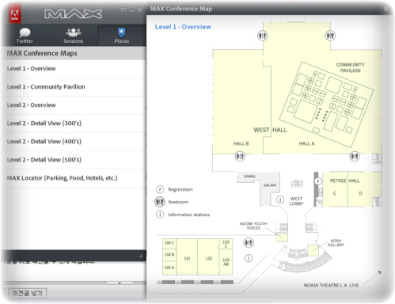395x304 pixels.
Task: Click registration icon beside Petree Hall
Action: 318,181
